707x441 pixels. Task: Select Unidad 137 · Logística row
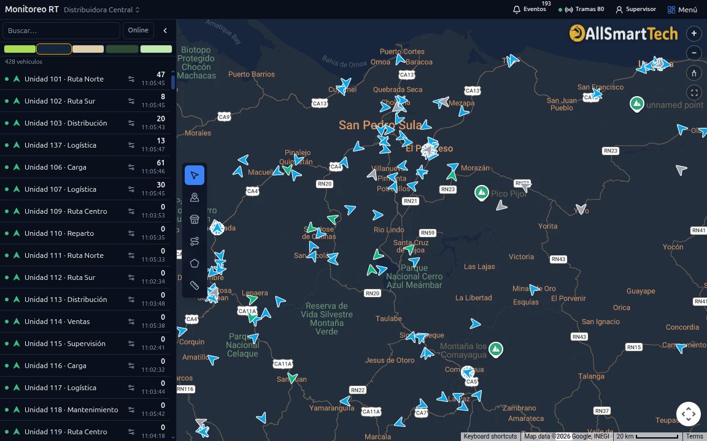(85, 145)
